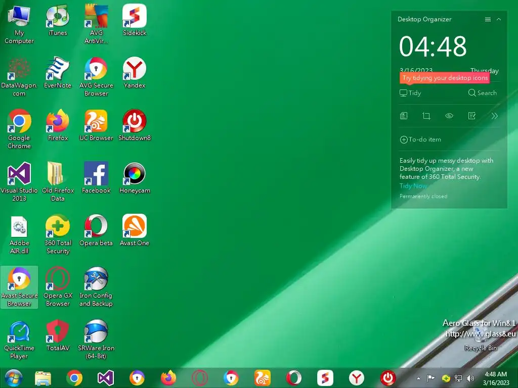Viewport: 518px width, 388px height.
Task: Open UC Browser from the taskbar
Action: [263, 378]
